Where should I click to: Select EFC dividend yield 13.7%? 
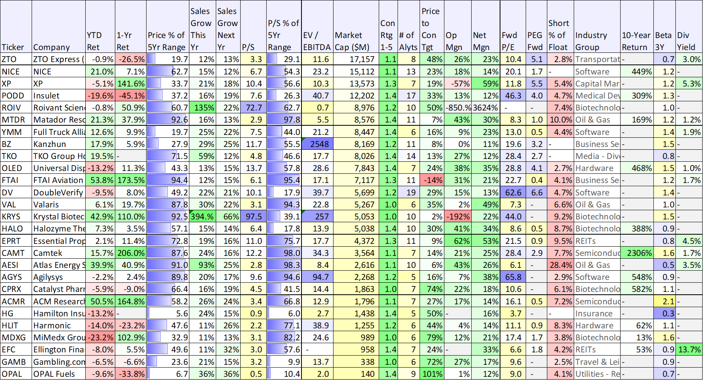(689, 350)
